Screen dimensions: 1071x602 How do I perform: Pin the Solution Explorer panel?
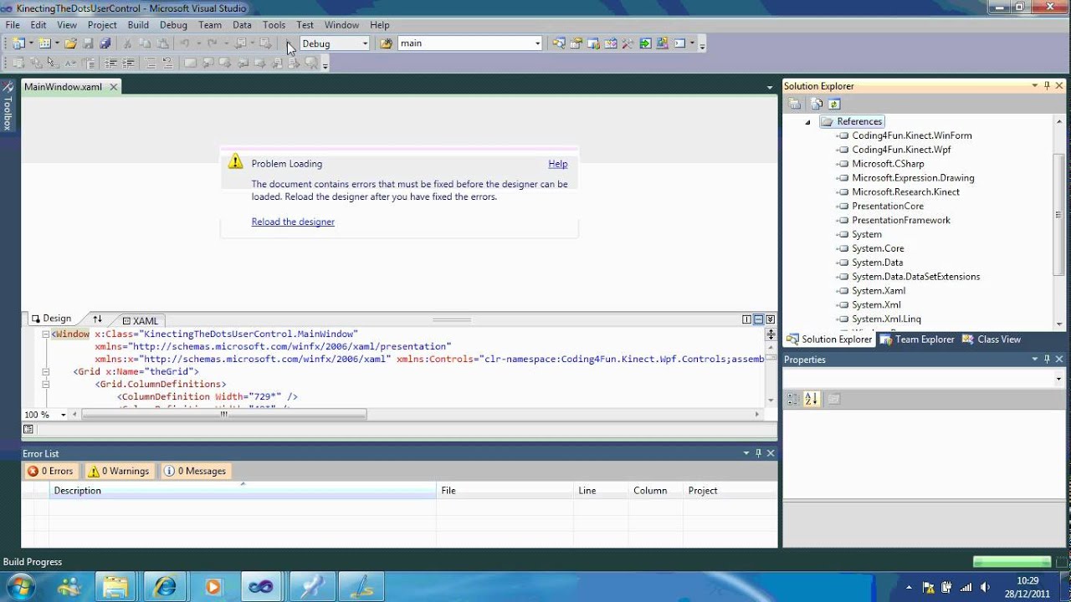(1047, 85)
